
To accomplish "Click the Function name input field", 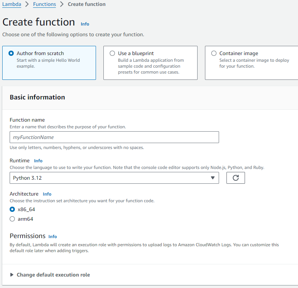I will [x=114, y=137].
